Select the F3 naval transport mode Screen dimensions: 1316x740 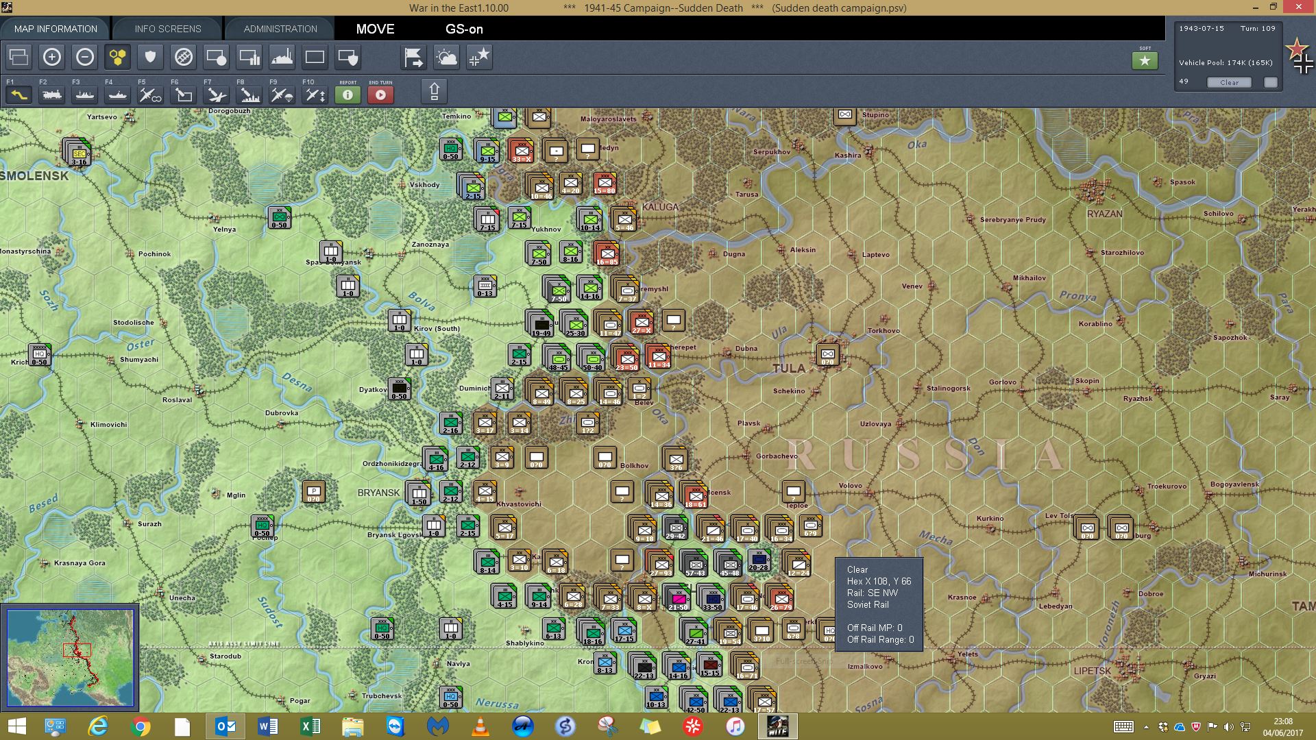(85, 95)
